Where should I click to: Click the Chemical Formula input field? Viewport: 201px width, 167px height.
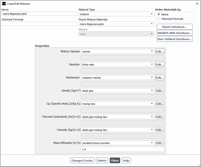pyautogui.click(x=39, y=24)
